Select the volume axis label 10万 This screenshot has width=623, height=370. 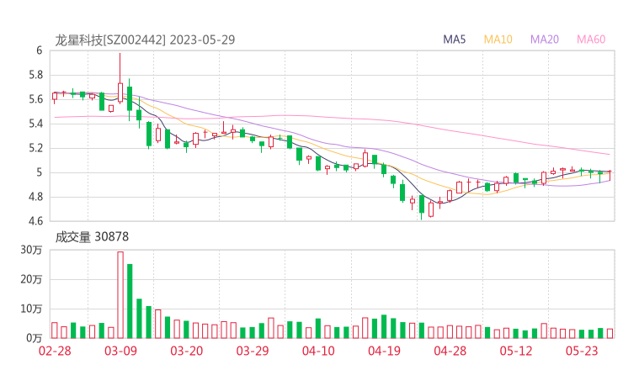tap(31, 309)
